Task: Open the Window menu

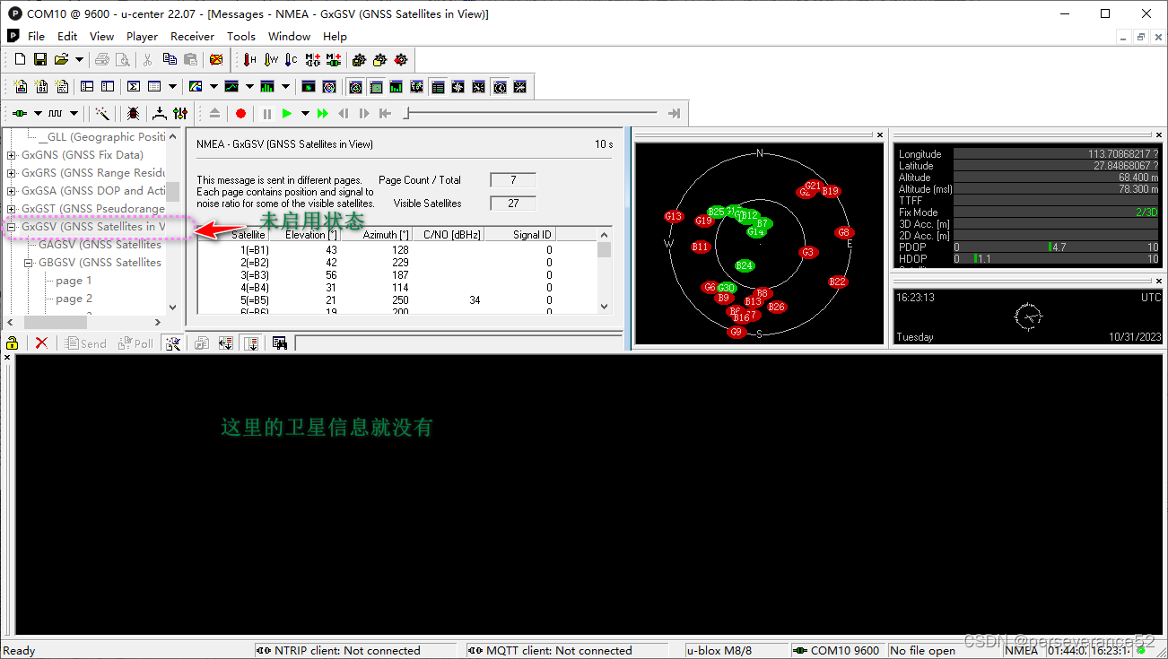Action: click(289, 36)
